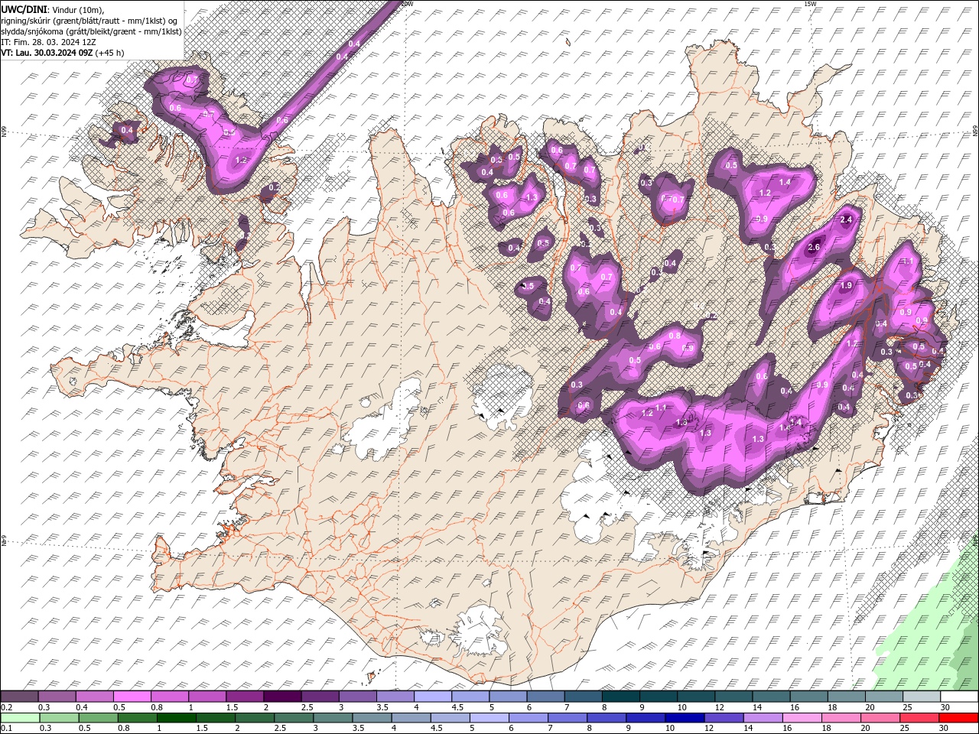The image size is (979, 734).
Task: Select the lower legend swatch between 12 and 14
Action: point(723,718)
